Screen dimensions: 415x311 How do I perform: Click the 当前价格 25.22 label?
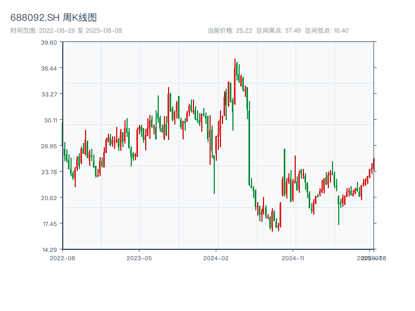click(x=230, y=31)
